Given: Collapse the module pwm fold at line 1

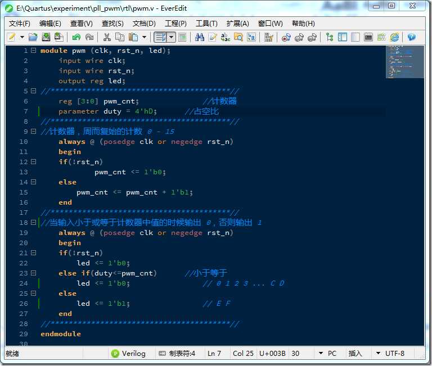Looking at the screenshot, I should [x=33, y=51].
